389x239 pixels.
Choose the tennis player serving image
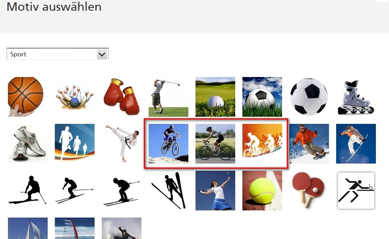click(215, 191)
